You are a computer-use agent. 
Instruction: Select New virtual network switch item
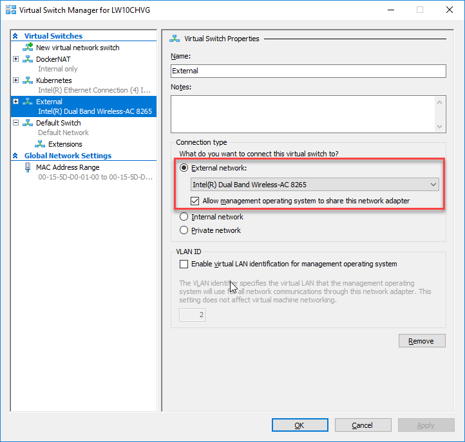pos(78,48)
